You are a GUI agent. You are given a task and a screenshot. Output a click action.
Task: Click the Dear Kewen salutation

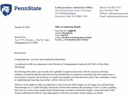tap(20, 53)
